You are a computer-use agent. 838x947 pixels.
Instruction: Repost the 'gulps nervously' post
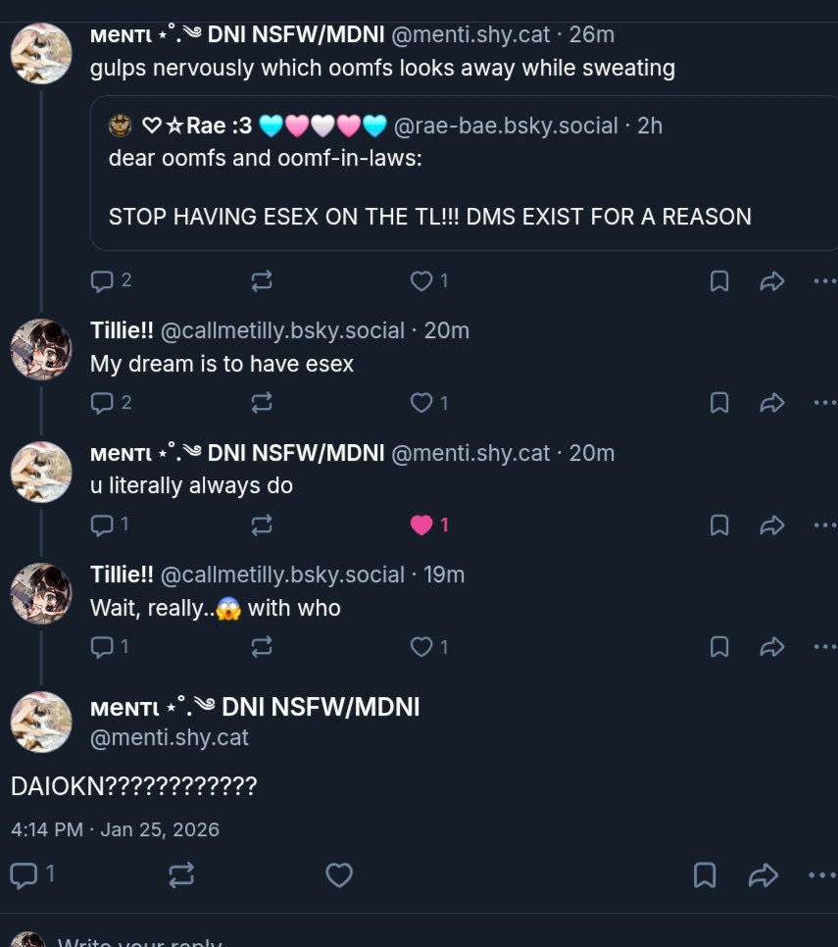pos(262,280)
